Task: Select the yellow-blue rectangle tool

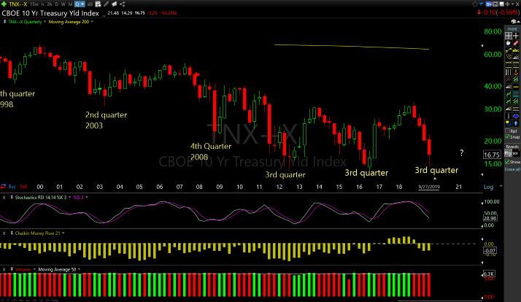Action: tap(508, 123)
